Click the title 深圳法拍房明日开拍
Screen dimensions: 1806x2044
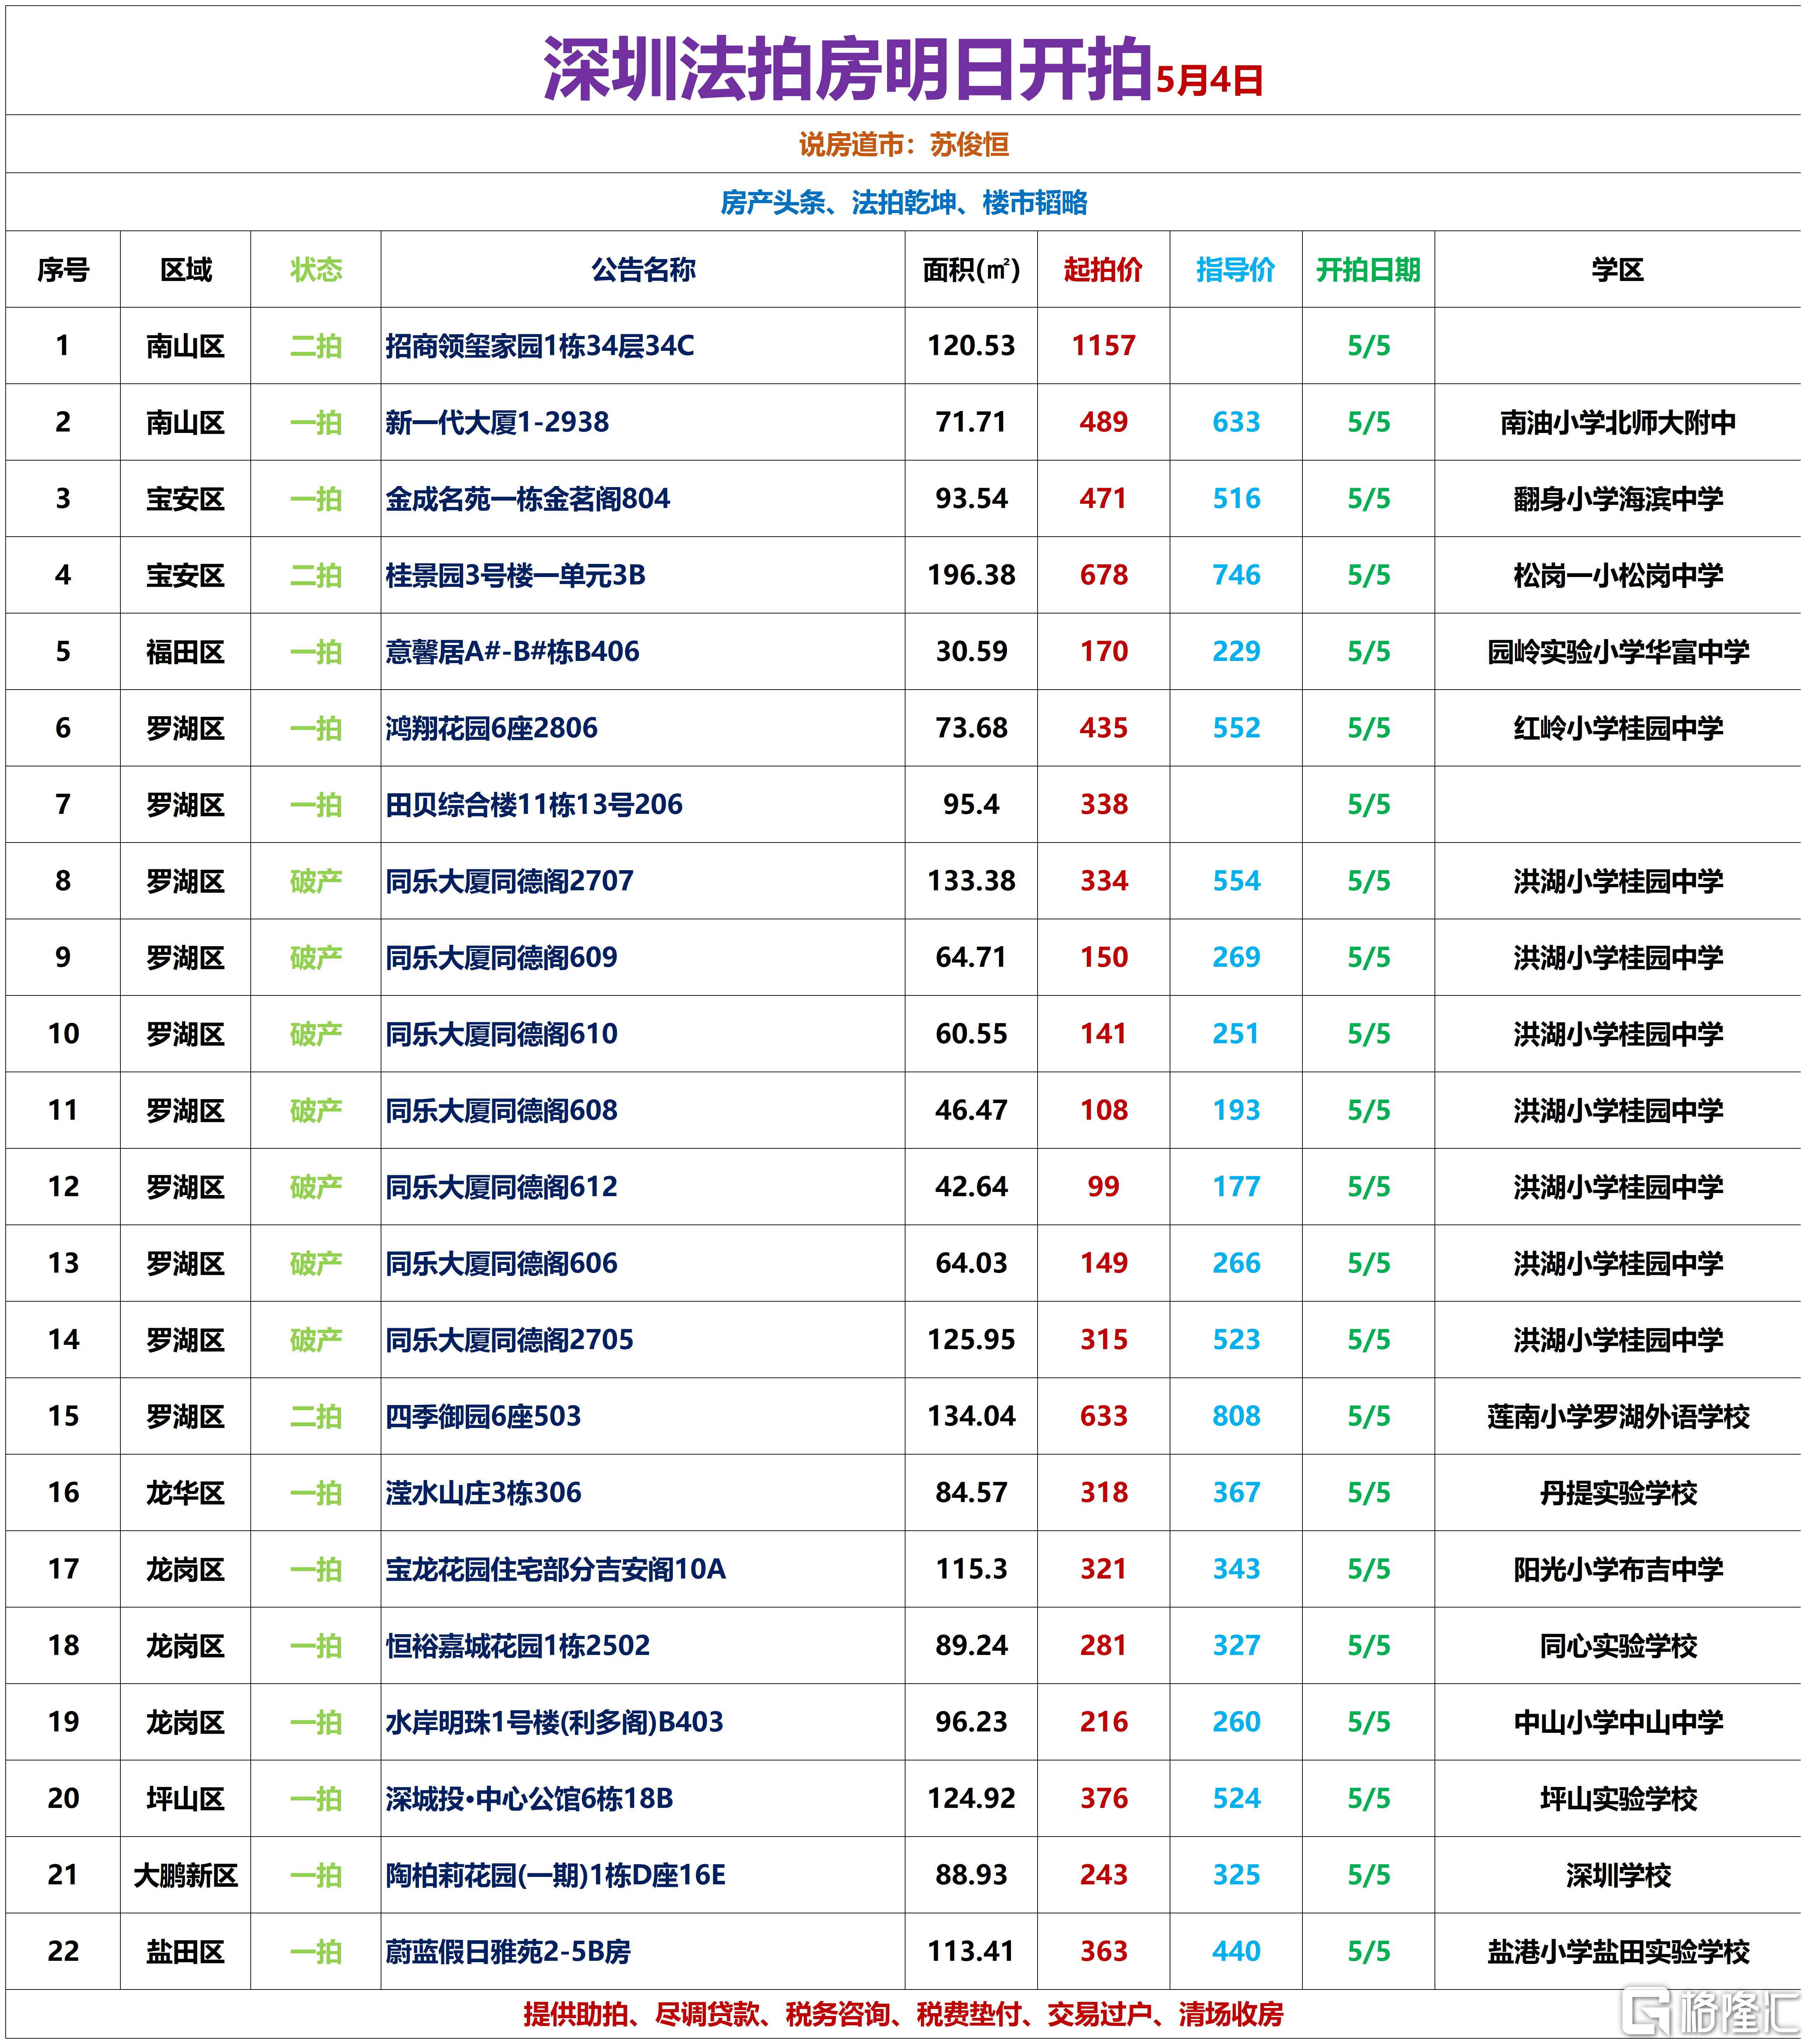(x=847, y=69)
